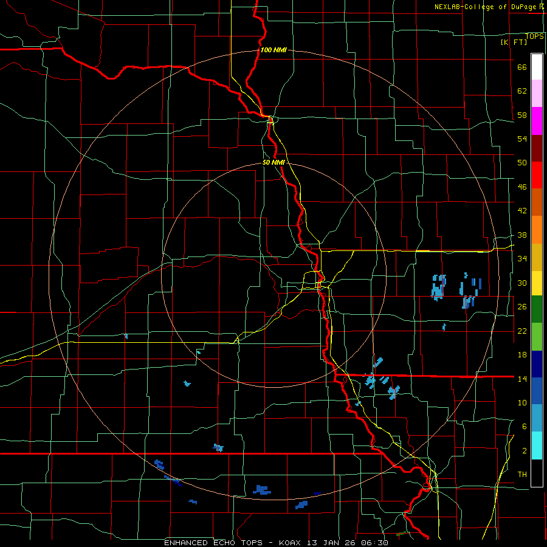This screenshot has height=547, width=547.
Task: Click the TOPS legend heading
Action: point(534,36)
